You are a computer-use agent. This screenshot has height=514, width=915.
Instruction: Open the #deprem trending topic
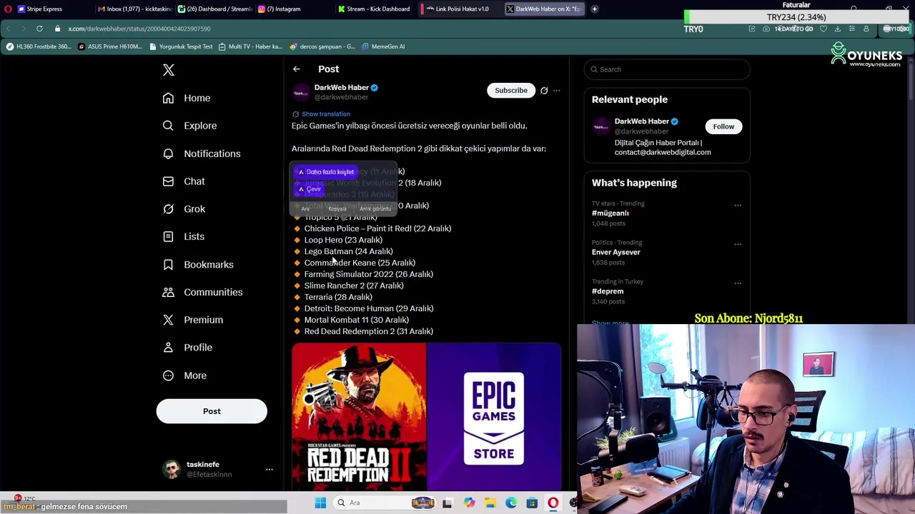pyautogui.click(x=608, y=291)
